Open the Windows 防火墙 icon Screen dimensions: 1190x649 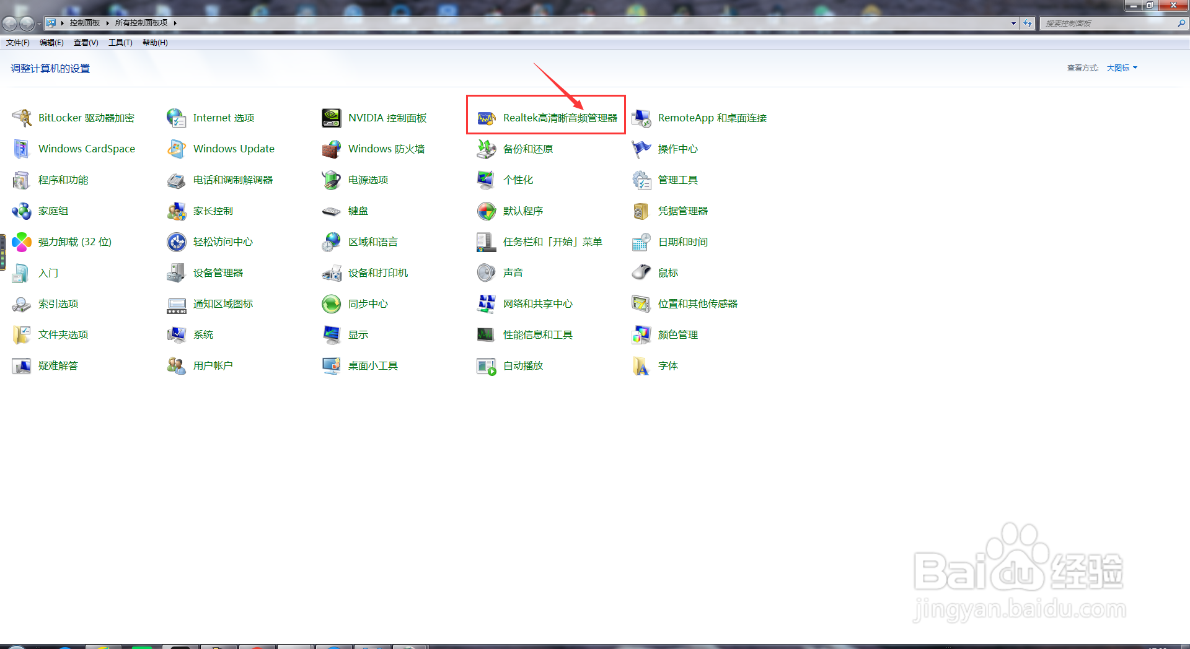(x=332, y=149)
